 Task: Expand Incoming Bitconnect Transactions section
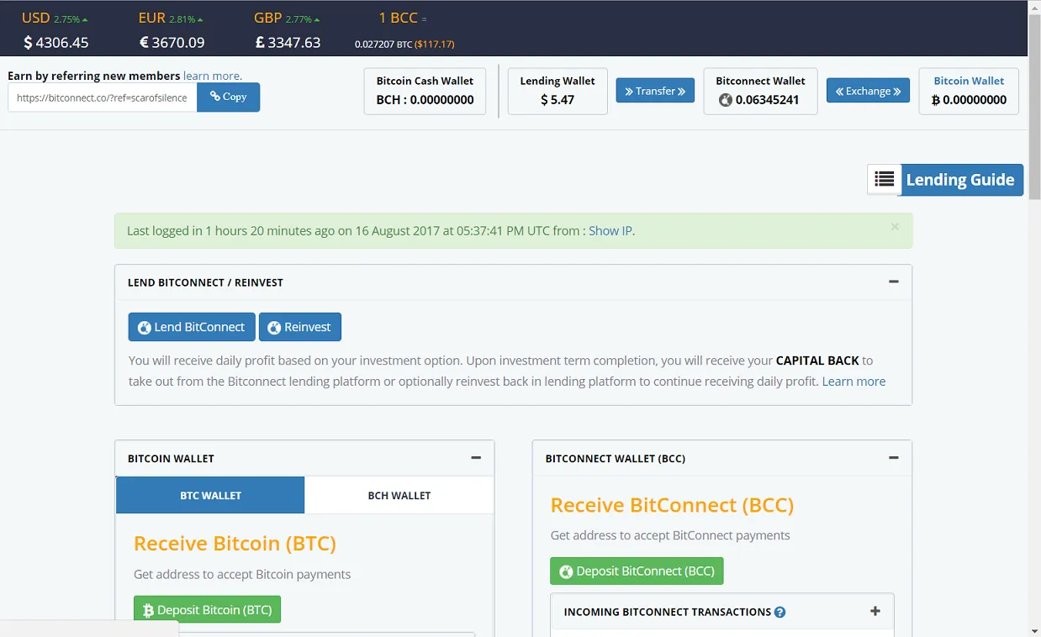pyautogui.click(x=875, y=611)
